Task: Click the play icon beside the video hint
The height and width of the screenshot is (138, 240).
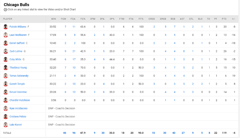Action: click(x=5, y=10)
